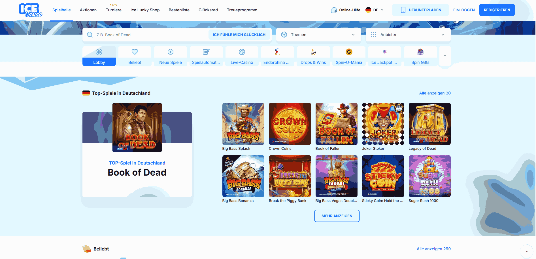Viewport: 536px width, 259px height.
Task: Open the Aktionen menu item
Action: point(88,10)
